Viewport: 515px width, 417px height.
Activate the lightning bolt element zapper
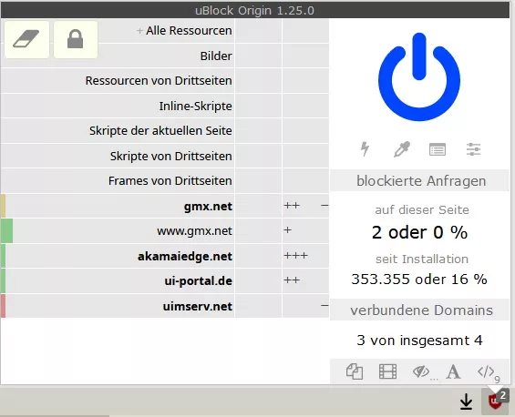(365, 149)
